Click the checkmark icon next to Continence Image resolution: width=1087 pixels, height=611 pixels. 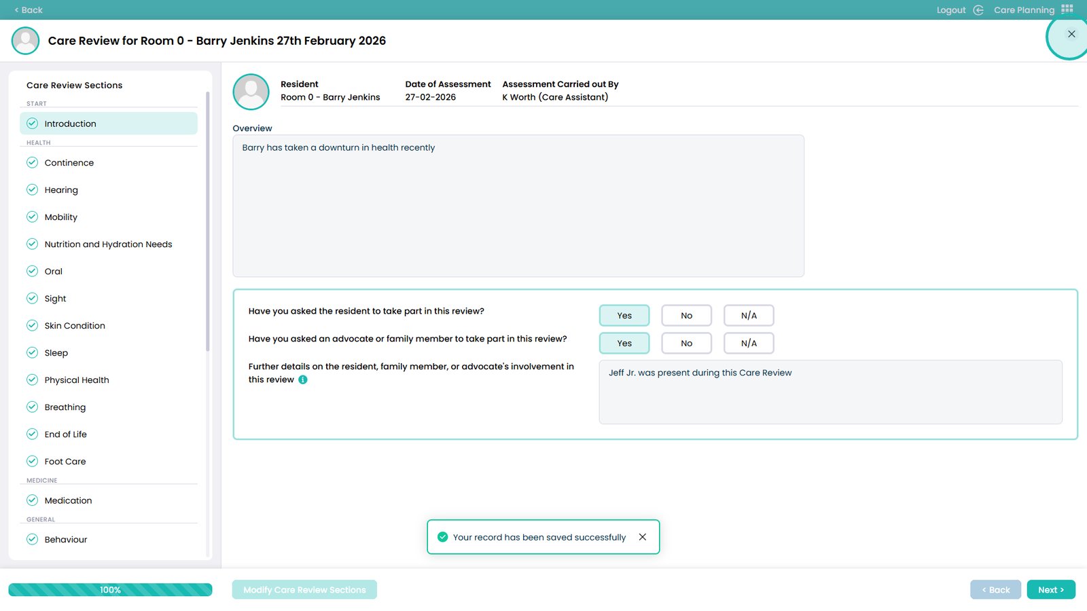(32, 162)
